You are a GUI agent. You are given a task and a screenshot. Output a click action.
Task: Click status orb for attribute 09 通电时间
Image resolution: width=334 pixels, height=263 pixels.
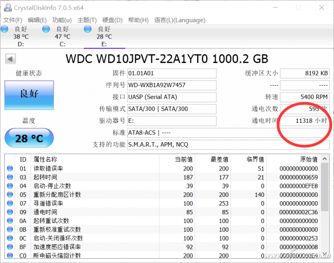[x=10, y=212]
